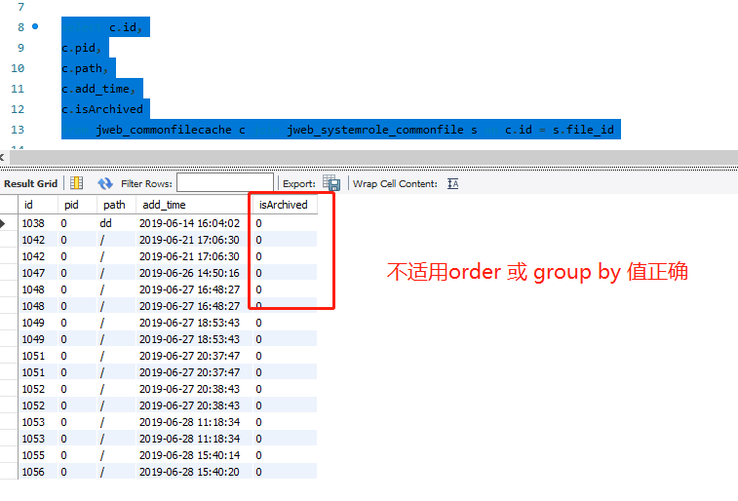Image resolution: width=738 pixels, height=501 pixels.
Task: Click the row pointer arrow beside id 1038
Action: pos(9,223)
